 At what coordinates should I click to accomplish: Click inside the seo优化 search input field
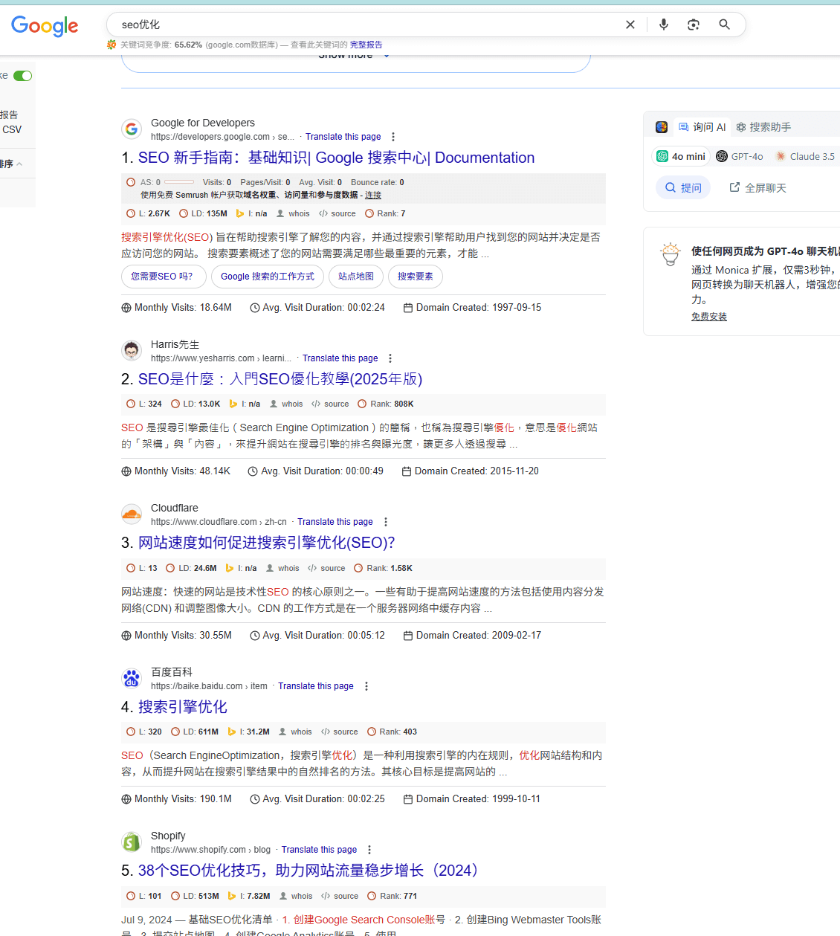click(x=297, y=25)
